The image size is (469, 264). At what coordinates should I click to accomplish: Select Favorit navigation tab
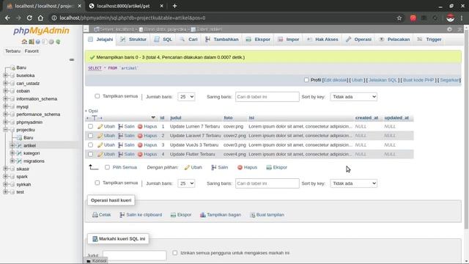click(32, 51)
